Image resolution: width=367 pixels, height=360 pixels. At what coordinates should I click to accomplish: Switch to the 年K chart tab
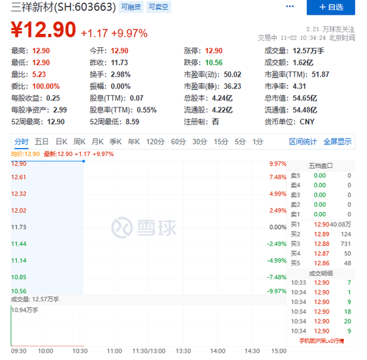tap(133, 141)
